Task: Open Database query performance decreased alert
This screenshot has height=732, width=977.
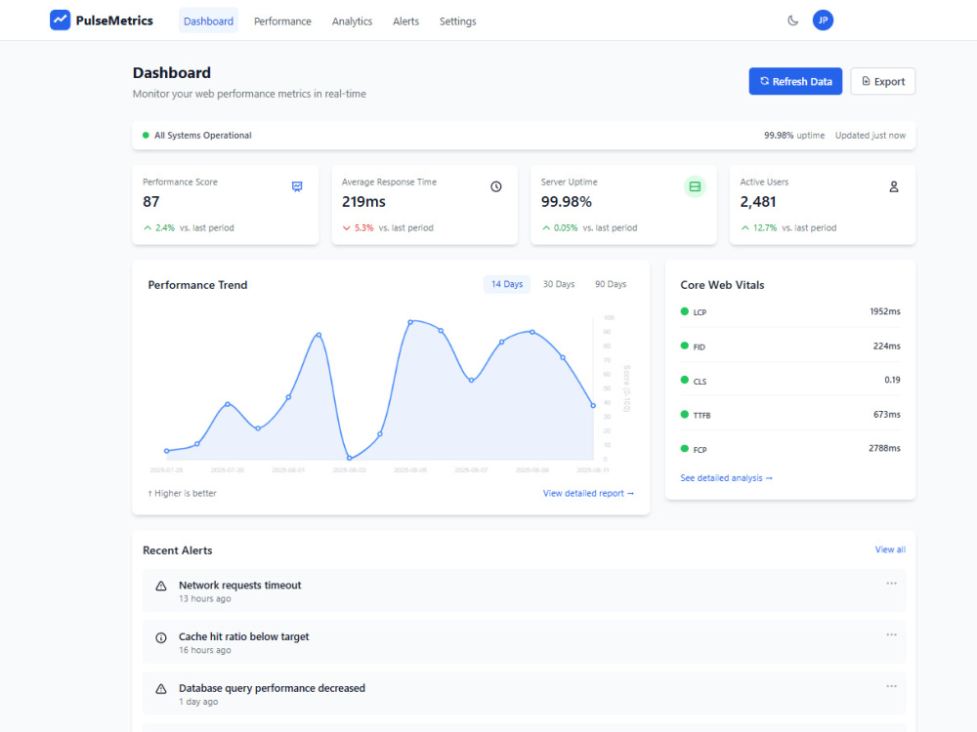Action: pyautogui.click(x=524, y=693)
